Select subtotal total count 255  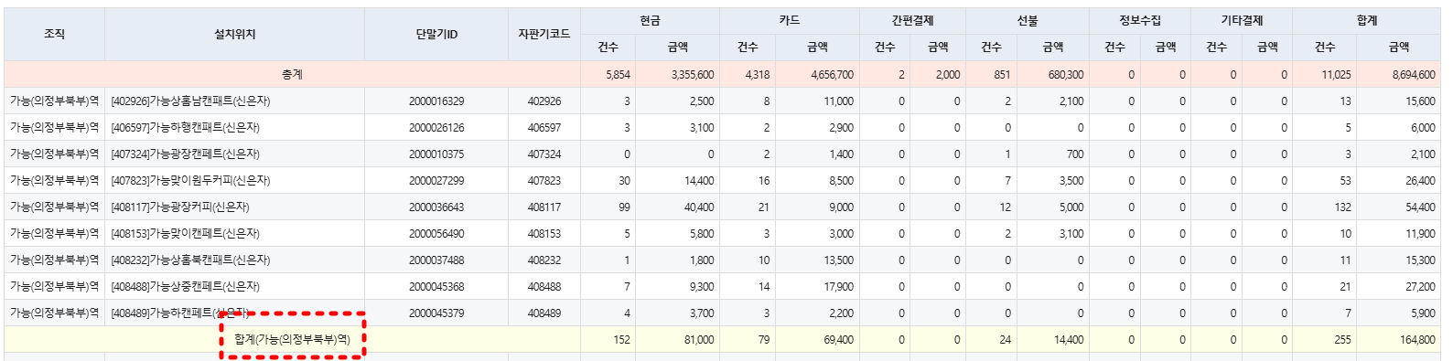[x=1342, y=340]
